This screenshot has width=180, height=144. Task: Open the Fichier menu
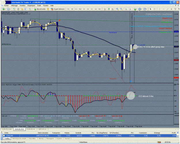[x=6, y=5]
